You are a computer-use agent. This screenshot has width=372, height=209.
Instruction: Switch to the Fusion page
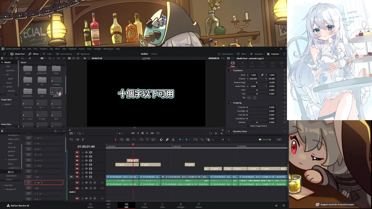pyautogui.click(x=144, y=206)
